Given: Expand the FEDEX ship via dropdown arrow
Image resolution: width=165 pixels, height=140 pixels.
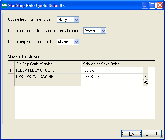Looking at the screenshot, I should tap(145, 70).
